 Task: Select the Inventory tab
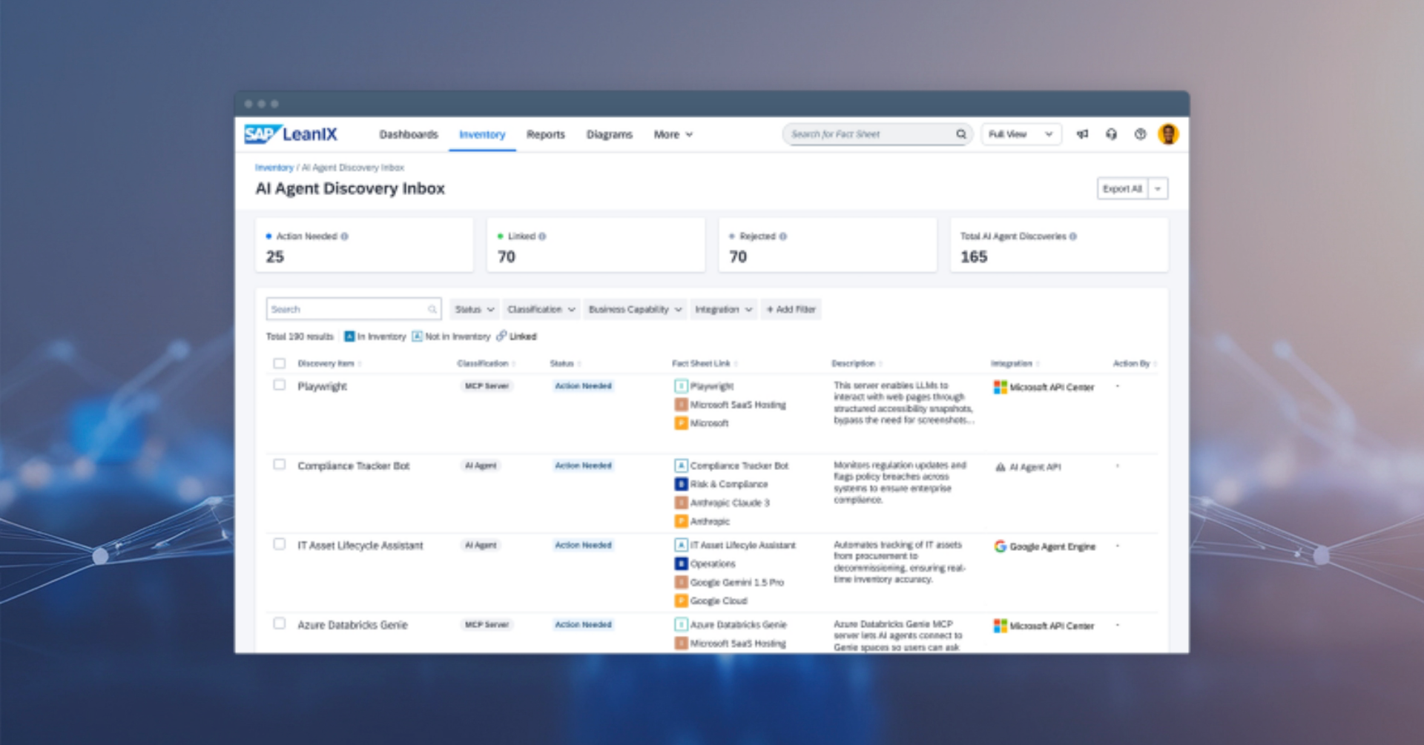482,134
